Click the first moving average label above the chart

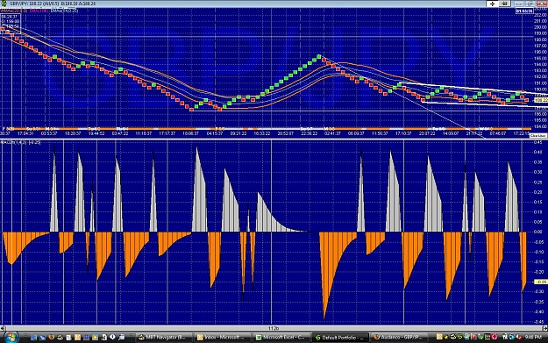(x=14, y=11)
